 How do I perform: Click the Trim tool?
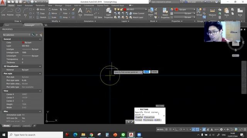point(63,9)
